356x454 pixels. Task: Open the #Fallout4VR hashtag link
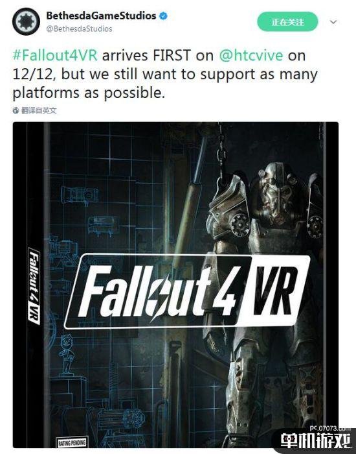coord(55,55)
